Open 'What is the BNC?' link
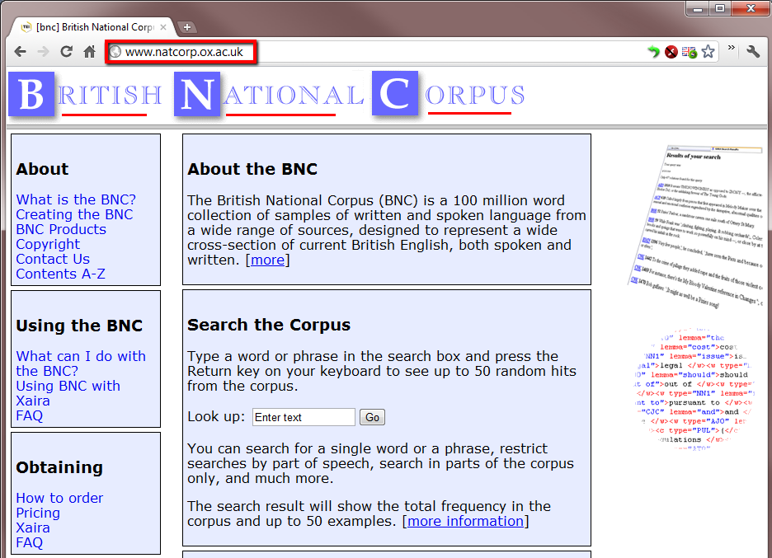The width and height of the screenshot is (772, 558). pyautogui.click(x=76, y=199)
